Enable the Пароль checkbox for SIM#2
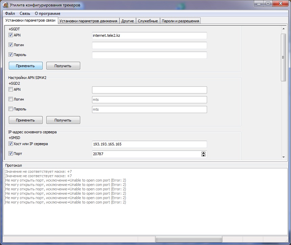Viewport: 291px width, 245px height. click(11, 109)
